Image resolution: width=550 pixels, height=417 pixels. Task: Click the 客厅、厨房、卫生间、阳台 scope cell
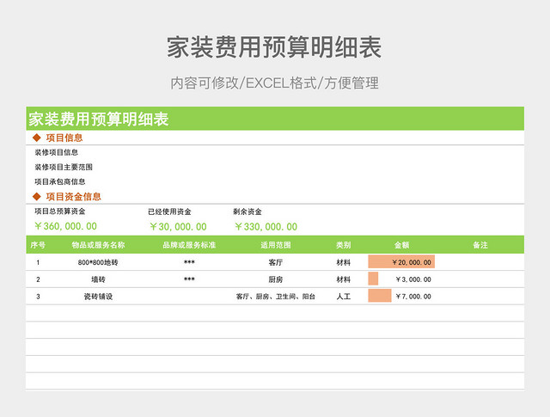click(276, 297)
